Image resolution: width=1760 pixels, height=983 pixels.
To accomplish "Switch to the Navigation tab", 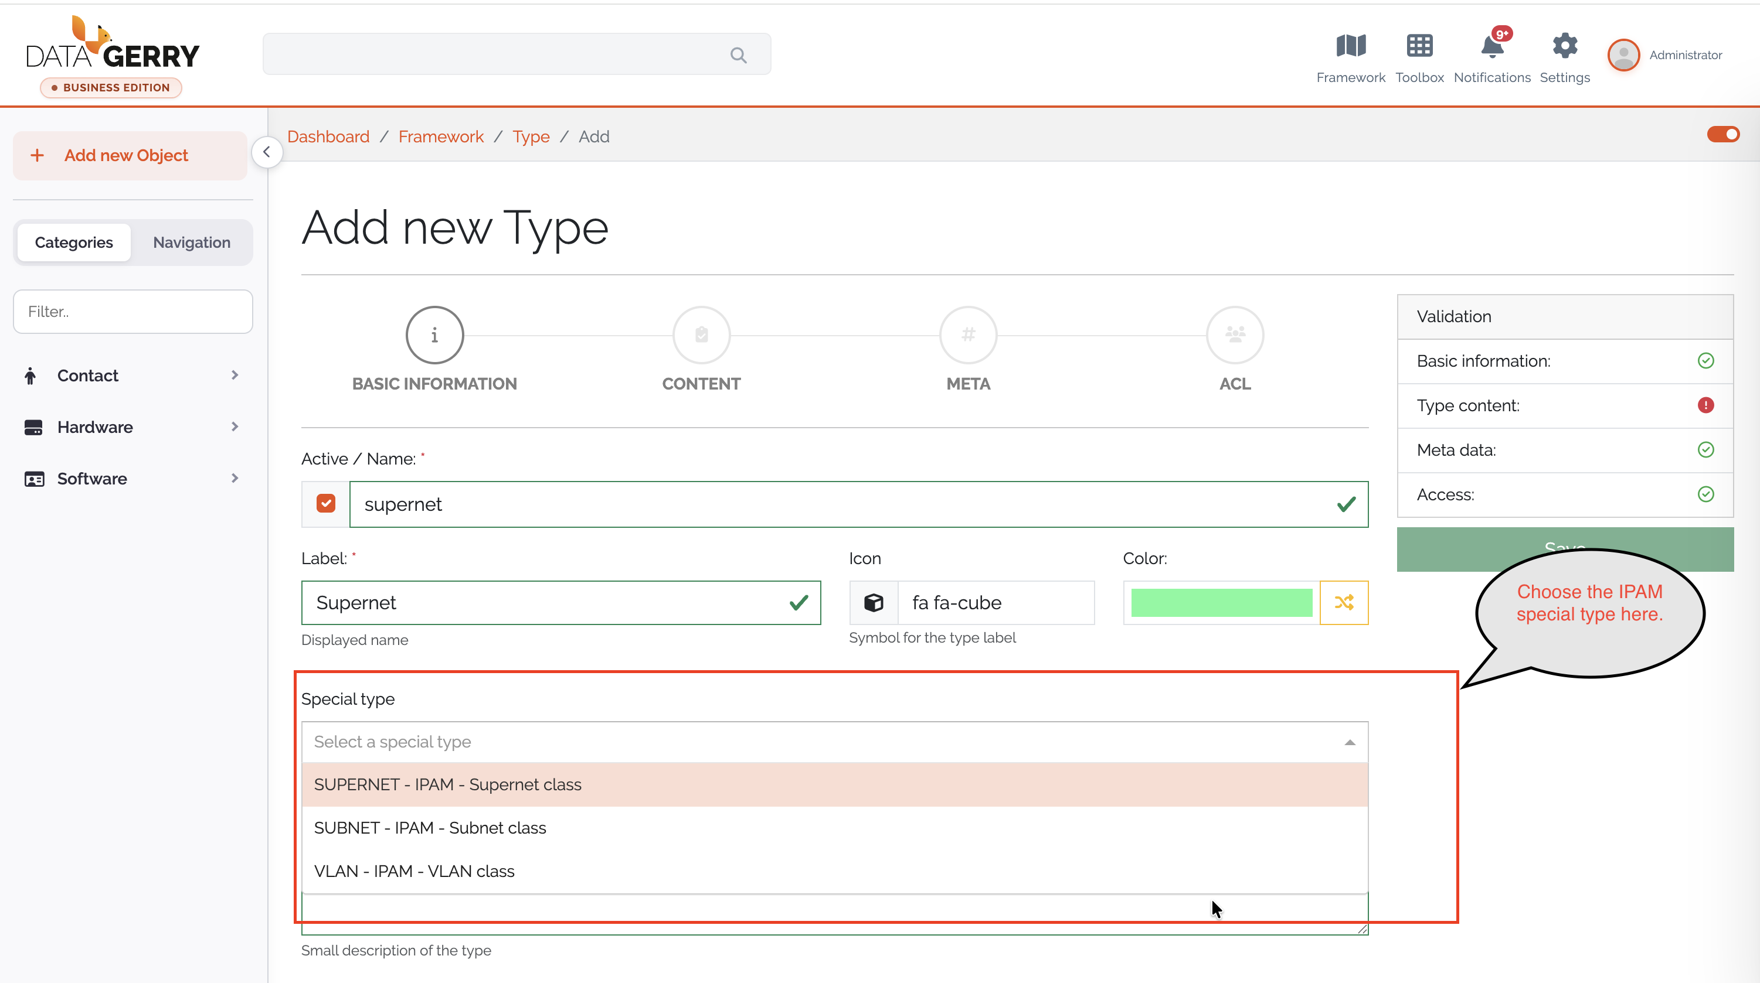I will coord(192,243).
